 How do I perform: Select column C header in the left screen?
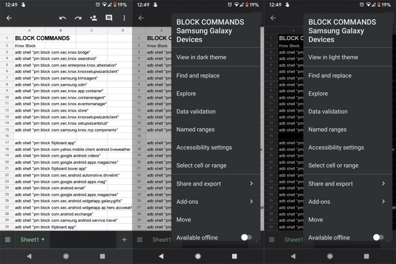92,30
